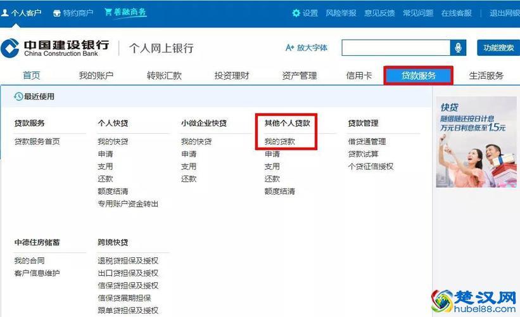Image resolution: width=520 pixels, height=317 pixels.
Task: Click the 最近使用 label
Action: coord(39,96)
